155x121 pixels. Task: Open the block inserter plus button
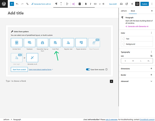(x=12, y=4)
